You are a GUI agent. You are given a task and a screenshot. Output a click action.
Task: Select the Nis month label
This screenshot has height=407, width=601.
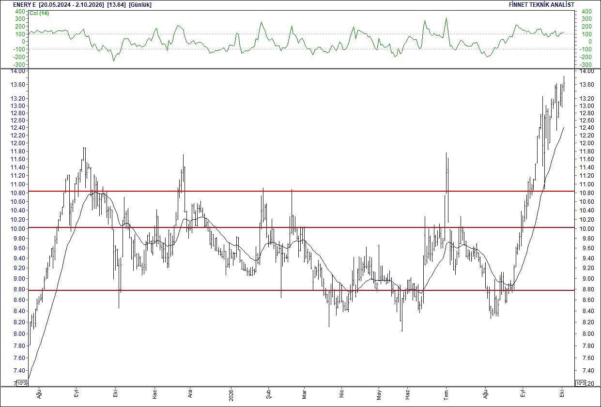(341, 394)
